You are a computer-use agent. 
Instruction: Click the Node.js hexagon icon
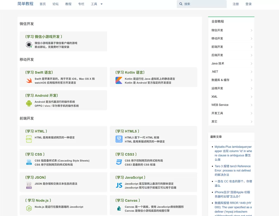tap(29, 208)
